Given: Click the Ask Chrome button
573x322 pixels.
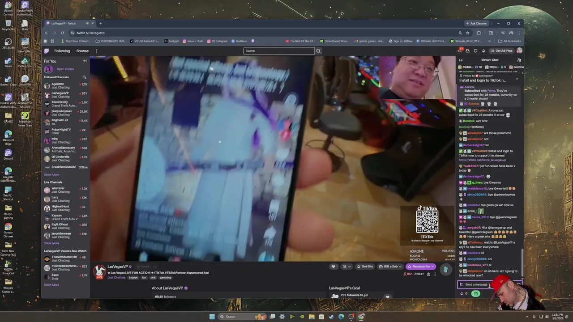Looking at the screenshot, I should click(476, 23).
